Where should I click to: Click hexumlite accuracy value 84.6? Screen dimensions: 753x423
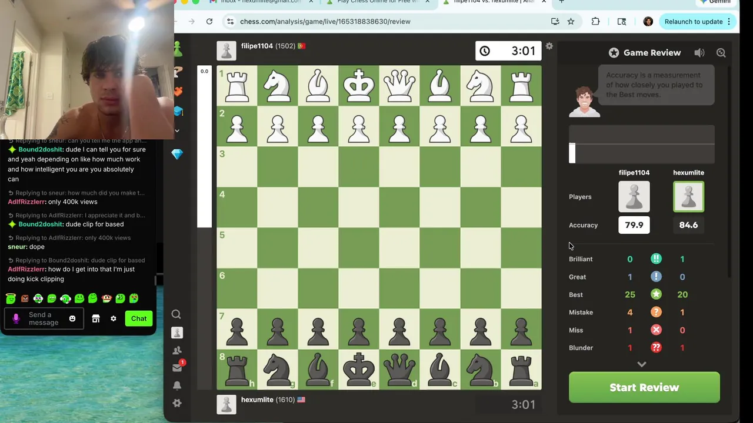point(688,225)
